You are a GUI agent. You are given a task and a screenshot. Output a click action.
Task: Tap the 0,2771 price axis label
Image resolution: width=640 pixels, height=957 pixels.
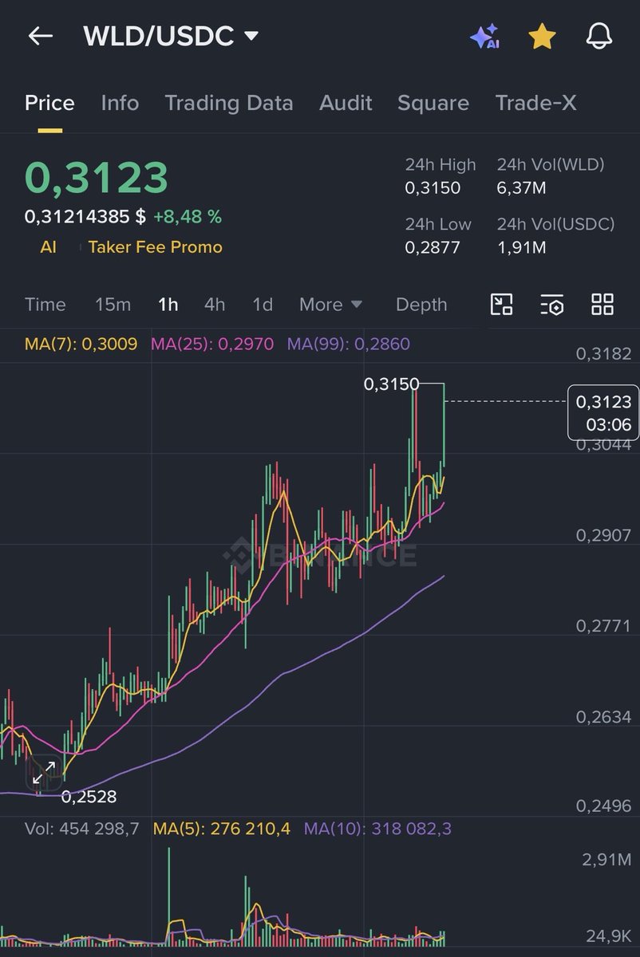click(603, 626)
